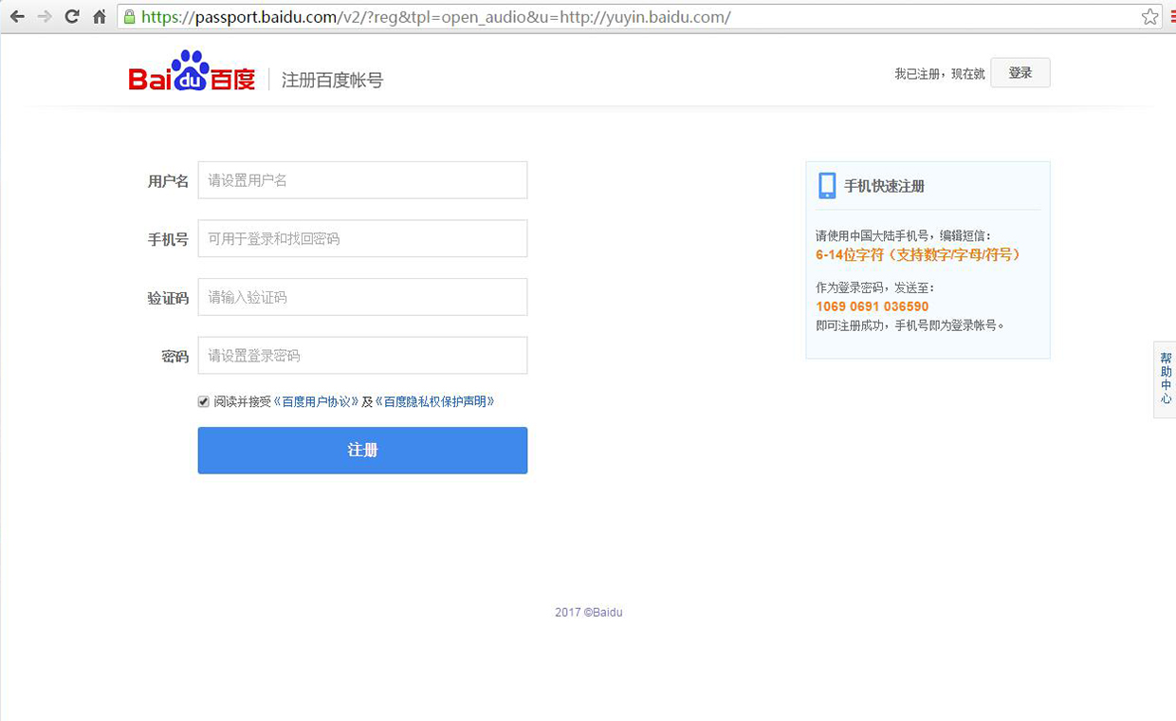Click the Baidu paw logo

[x=192, y=72]
